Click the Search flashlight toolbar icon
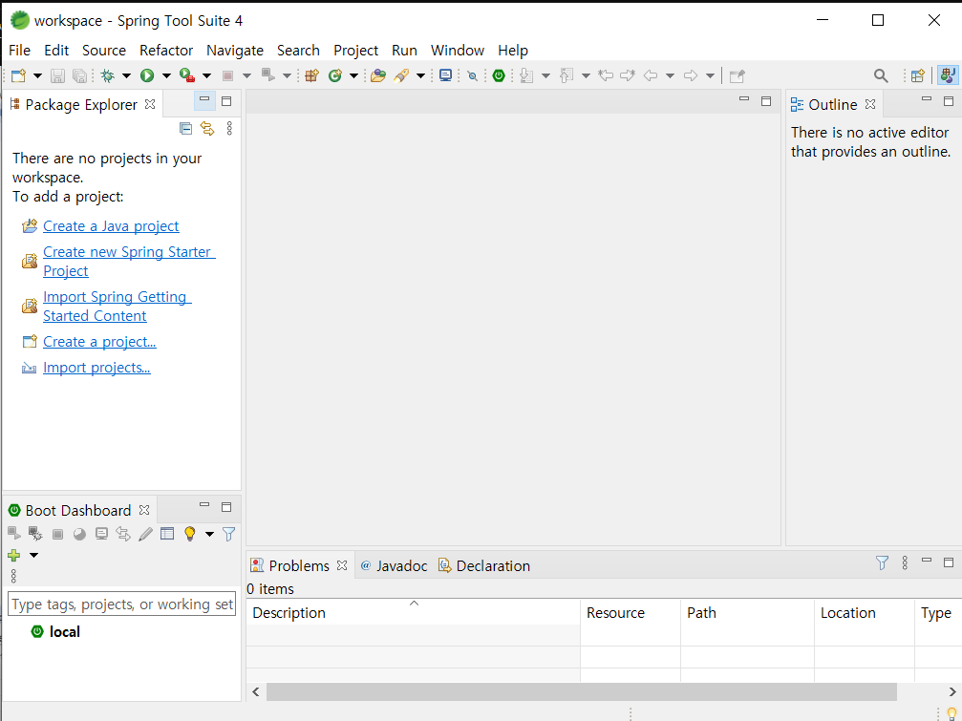Viewport: 962px width, 721px height. tap(401, 75)
